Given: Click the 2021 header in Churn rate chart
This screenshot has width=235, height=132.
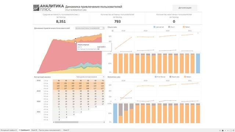Looking at the screenshot, I should coord(190,31).
